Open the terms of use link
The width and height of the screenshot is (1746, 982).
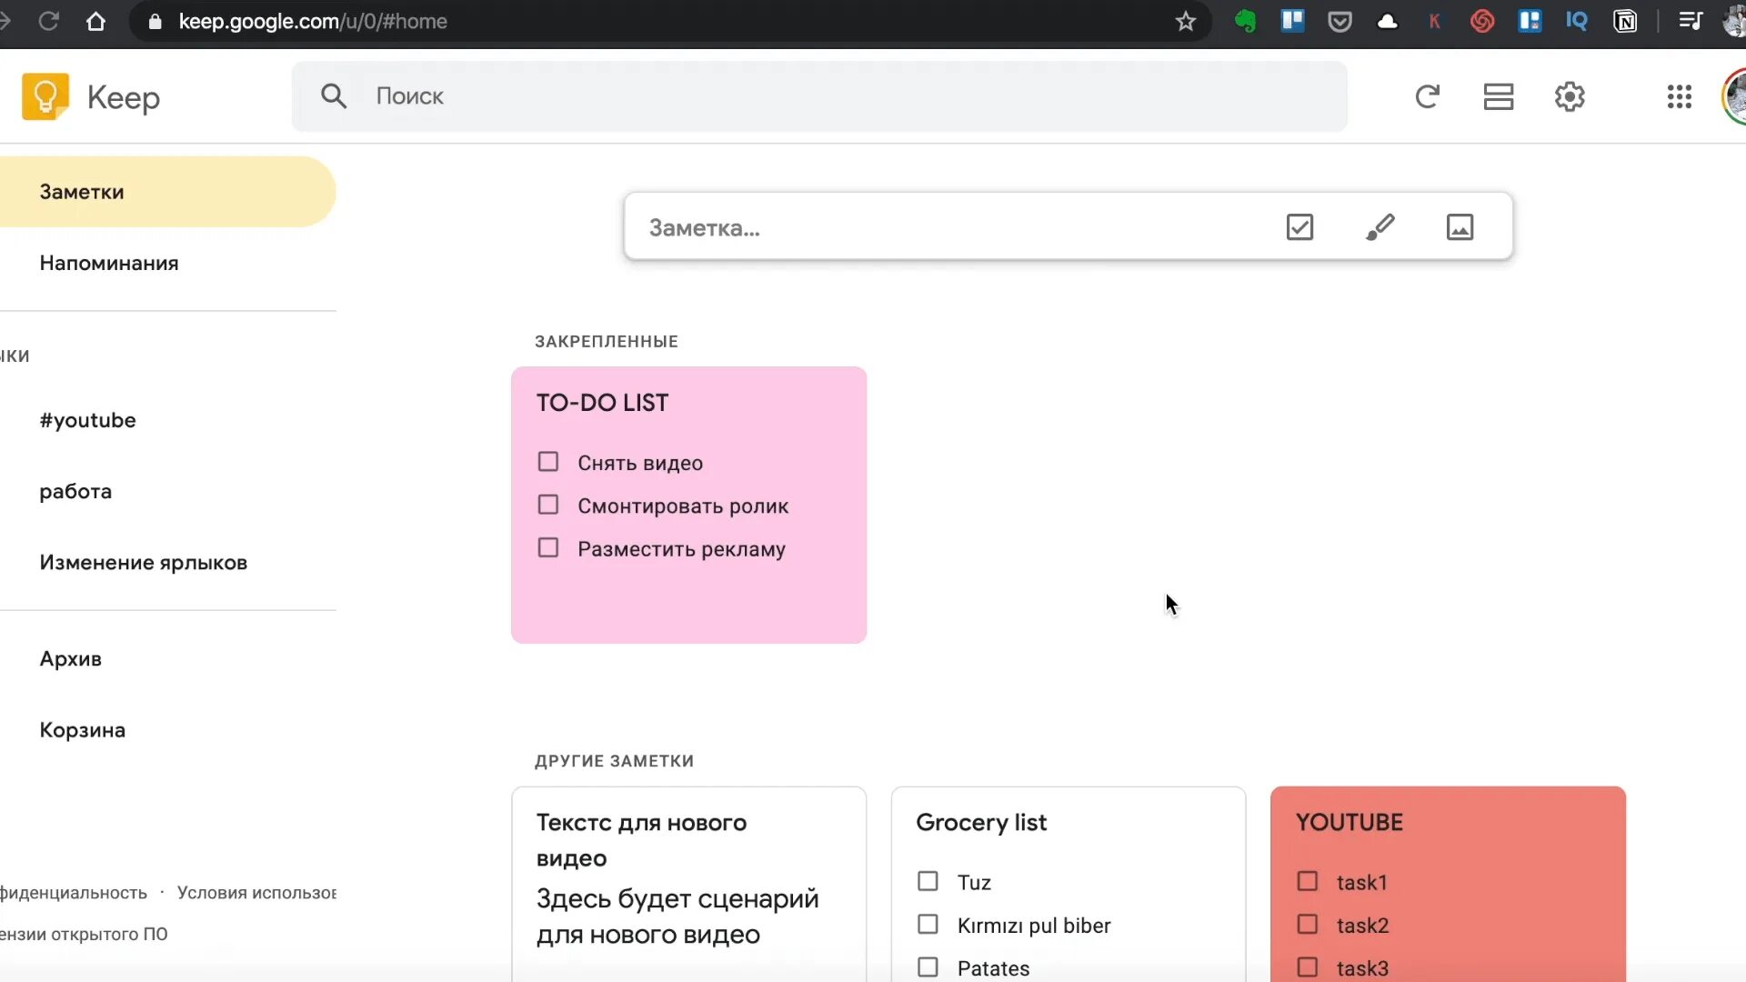[x=256, y=893]
